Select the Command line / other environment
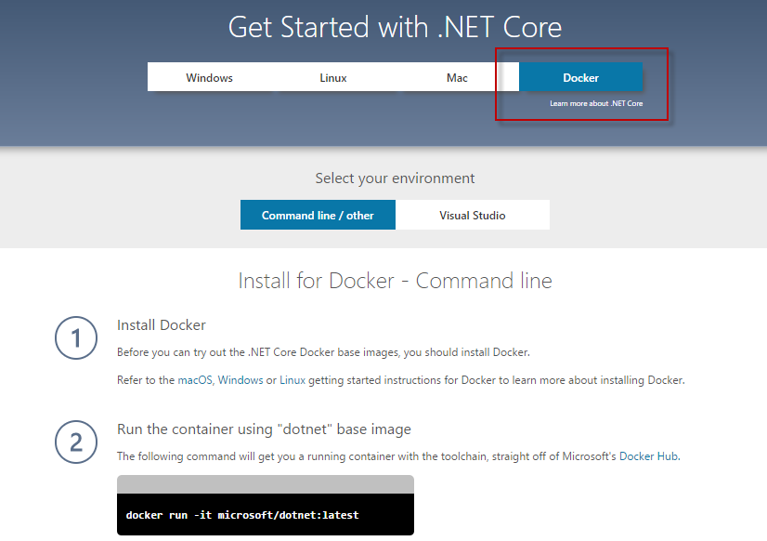 point(318,215)
